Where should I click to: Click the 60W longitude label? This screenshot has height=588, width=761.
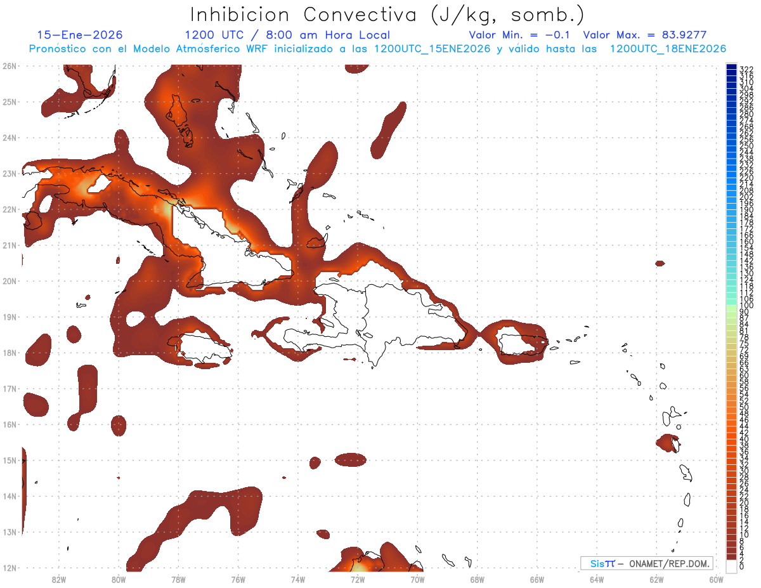coord(717,579)
